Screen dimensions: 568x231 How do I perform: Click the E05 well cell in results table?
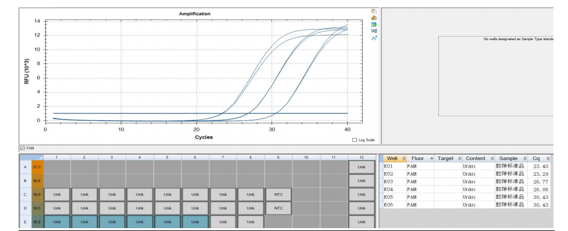click(x=395, y=197)
